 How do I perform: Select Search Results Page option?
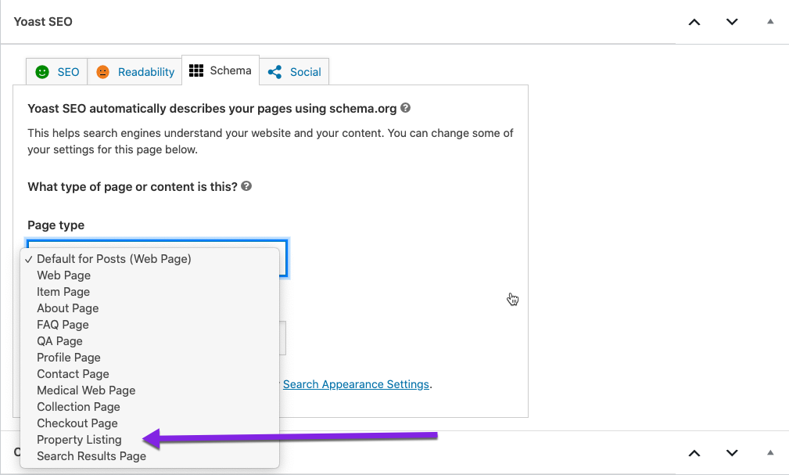coord(91,456)
